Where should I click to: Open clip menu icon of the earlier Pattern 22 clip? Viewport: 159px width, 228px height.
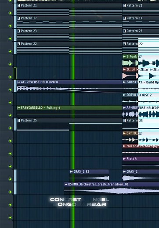[x=19, y=44]
